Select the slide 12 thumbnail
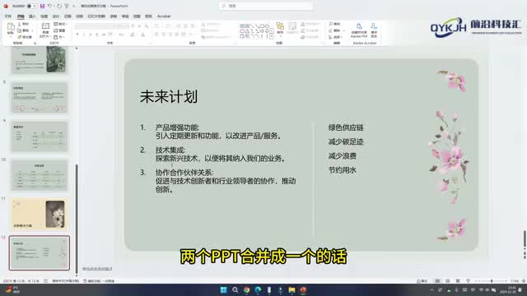 point(40,252)
